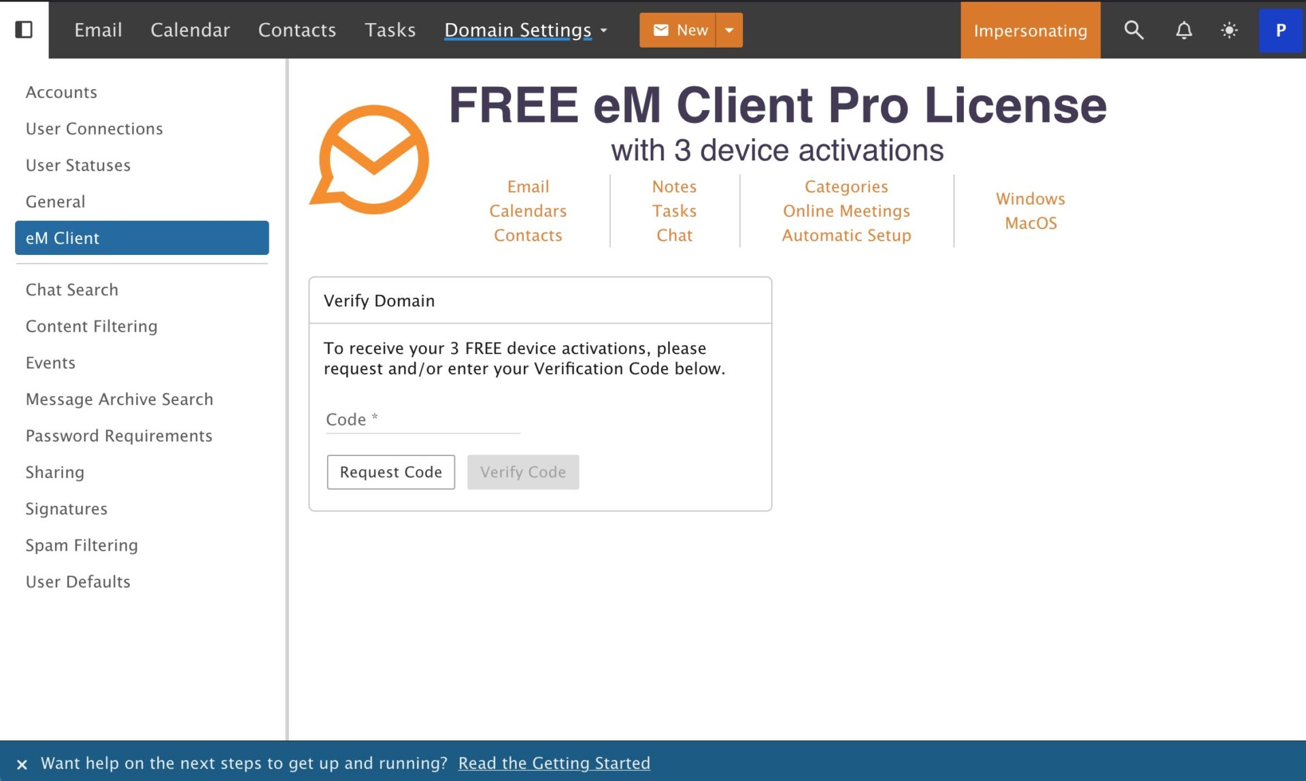This screenshot has height=781, width=1306.
Task: Select Spam Filtering in the sidebar
Action: [82, 545]
